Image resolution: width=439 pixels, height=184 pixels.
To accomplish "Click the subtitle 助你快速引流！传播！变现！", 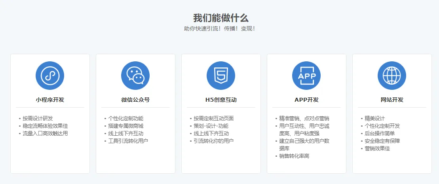I will pos(220,29).
